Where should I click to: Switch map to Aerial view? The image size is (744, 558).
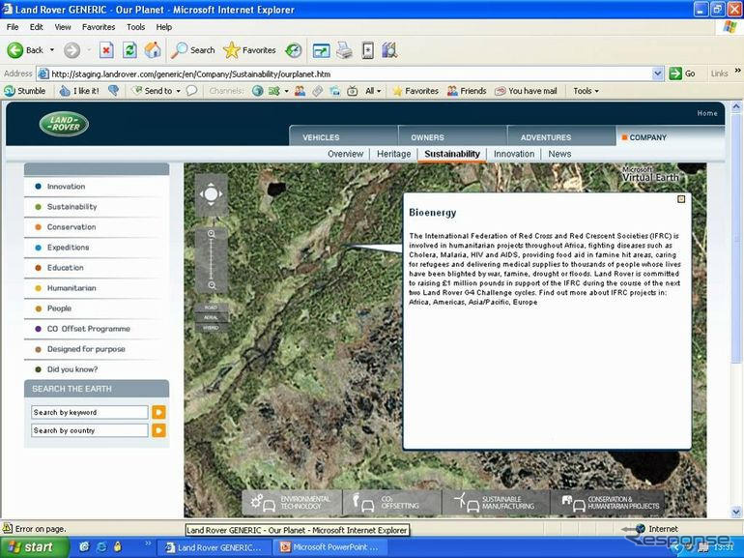211,317
